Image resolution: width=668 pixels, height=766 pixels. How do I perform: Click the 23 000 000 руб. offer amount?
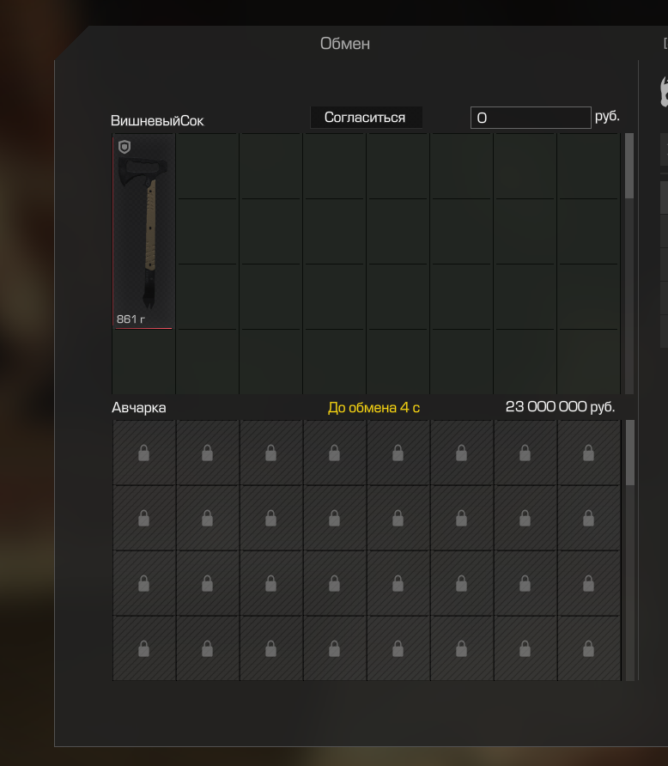[x=560, y=406]
